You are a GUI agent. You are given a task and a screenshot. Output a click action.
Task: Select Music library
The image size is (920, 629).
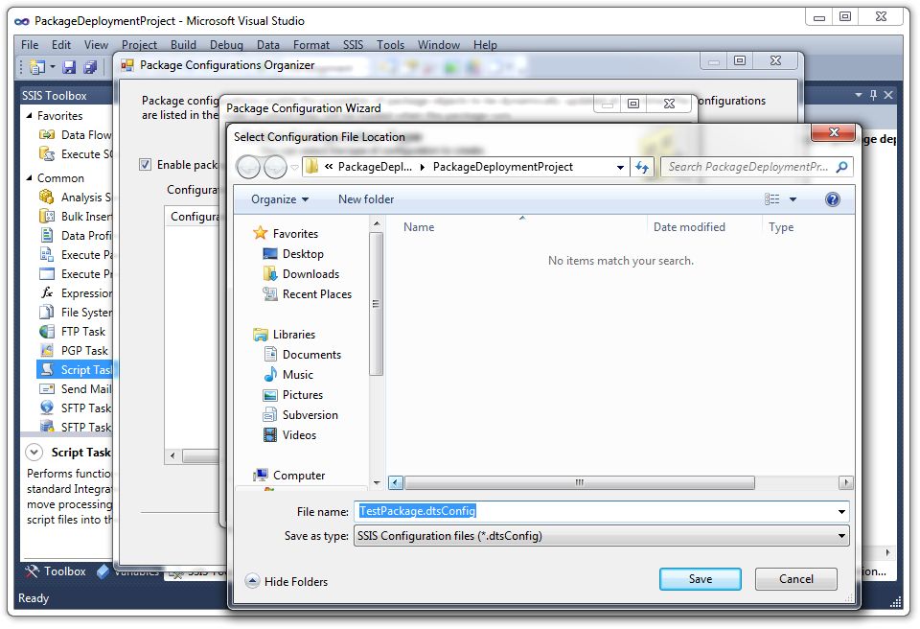(288, 374)
